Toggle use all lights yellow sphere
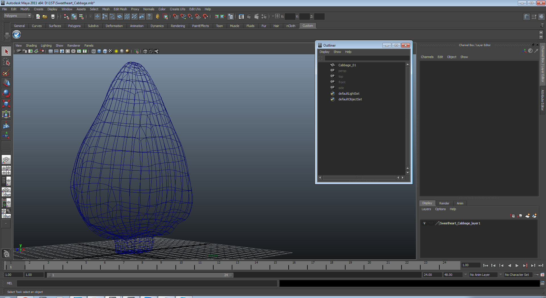 point(116,51)
